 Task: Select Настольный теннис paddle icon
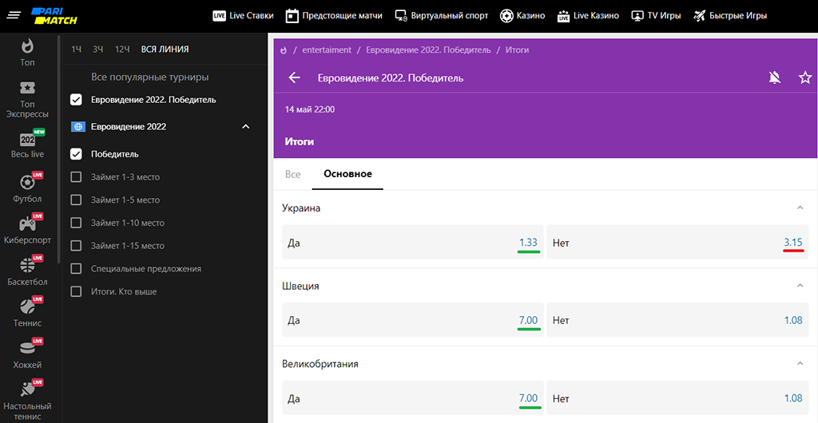[27, 389]
